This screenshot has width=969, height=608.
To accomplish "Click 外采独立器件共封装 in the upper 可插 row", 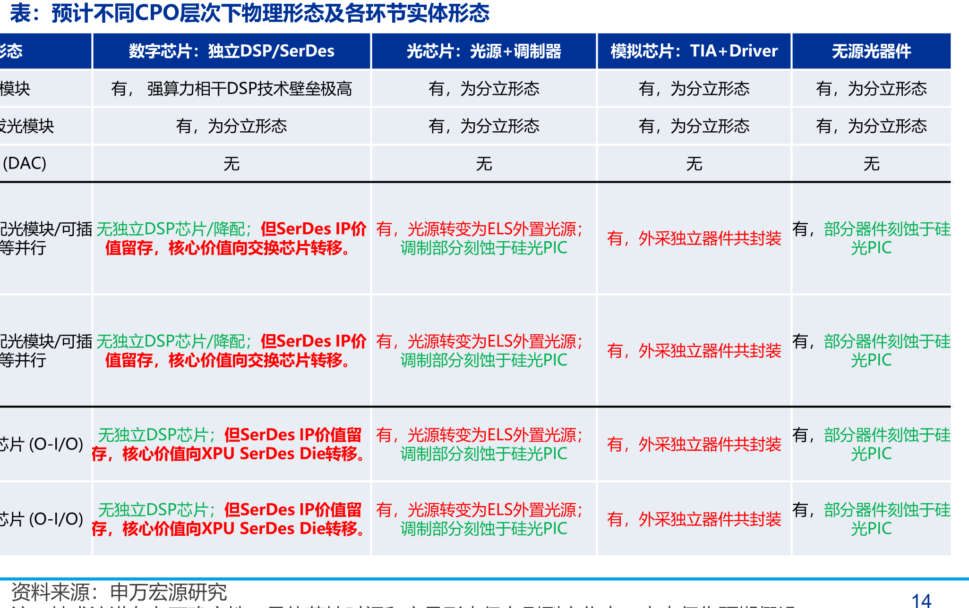I will 694,238.
